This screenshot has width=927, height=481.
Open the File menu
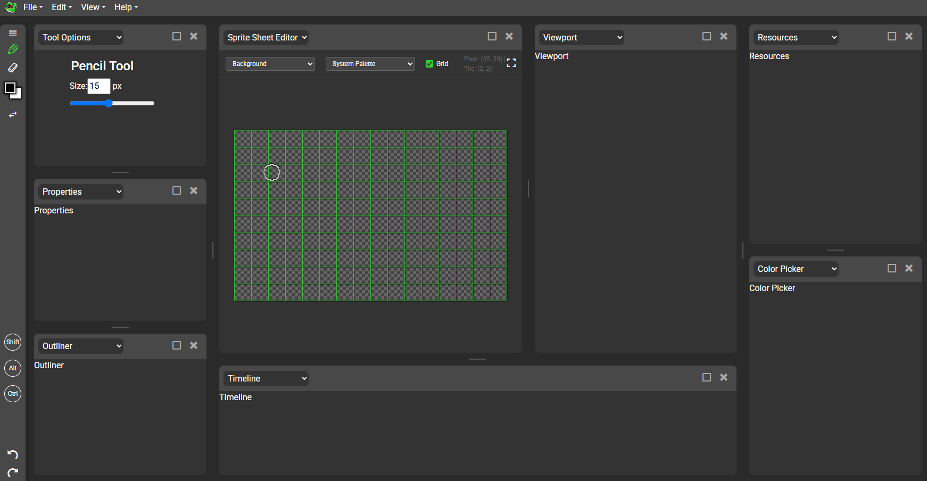click(32, 7)
